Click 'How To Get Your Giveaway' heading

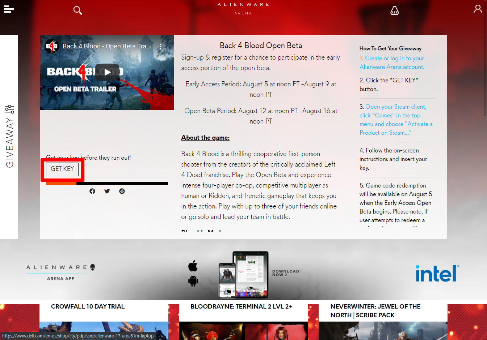tap(390, 48)
